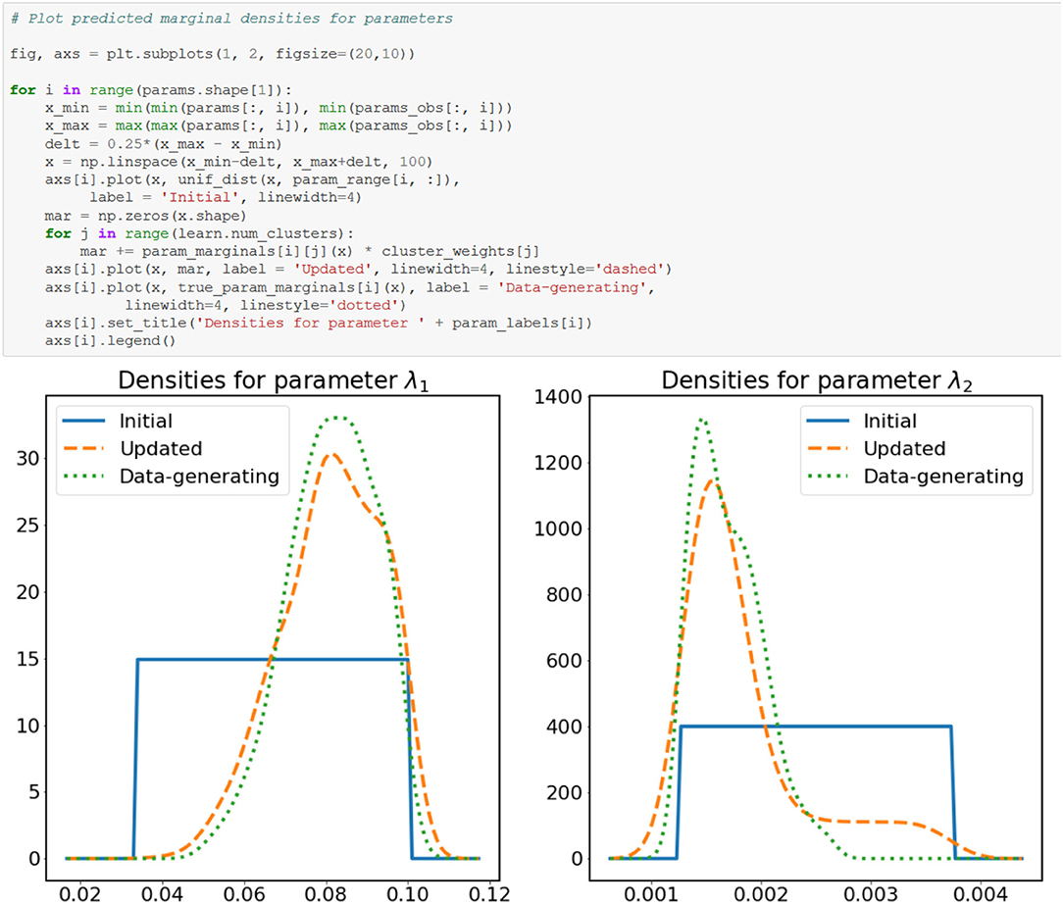The height and width of the screenshot is (904, 1063).
Task: Click the plot line with label 'Updated'
Action: 359,269
